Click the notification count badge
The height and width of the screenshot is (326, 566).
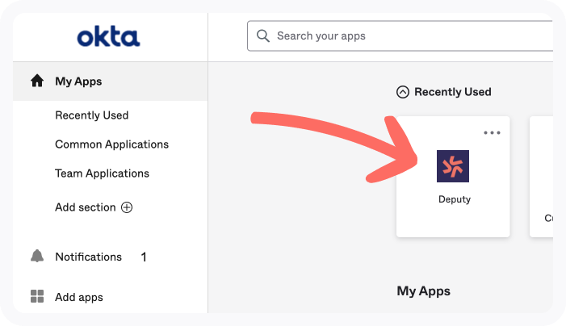[x=144, y=257]
